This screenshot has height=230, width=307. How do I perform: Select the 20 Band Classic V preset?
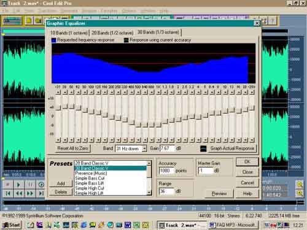[111, 163]
